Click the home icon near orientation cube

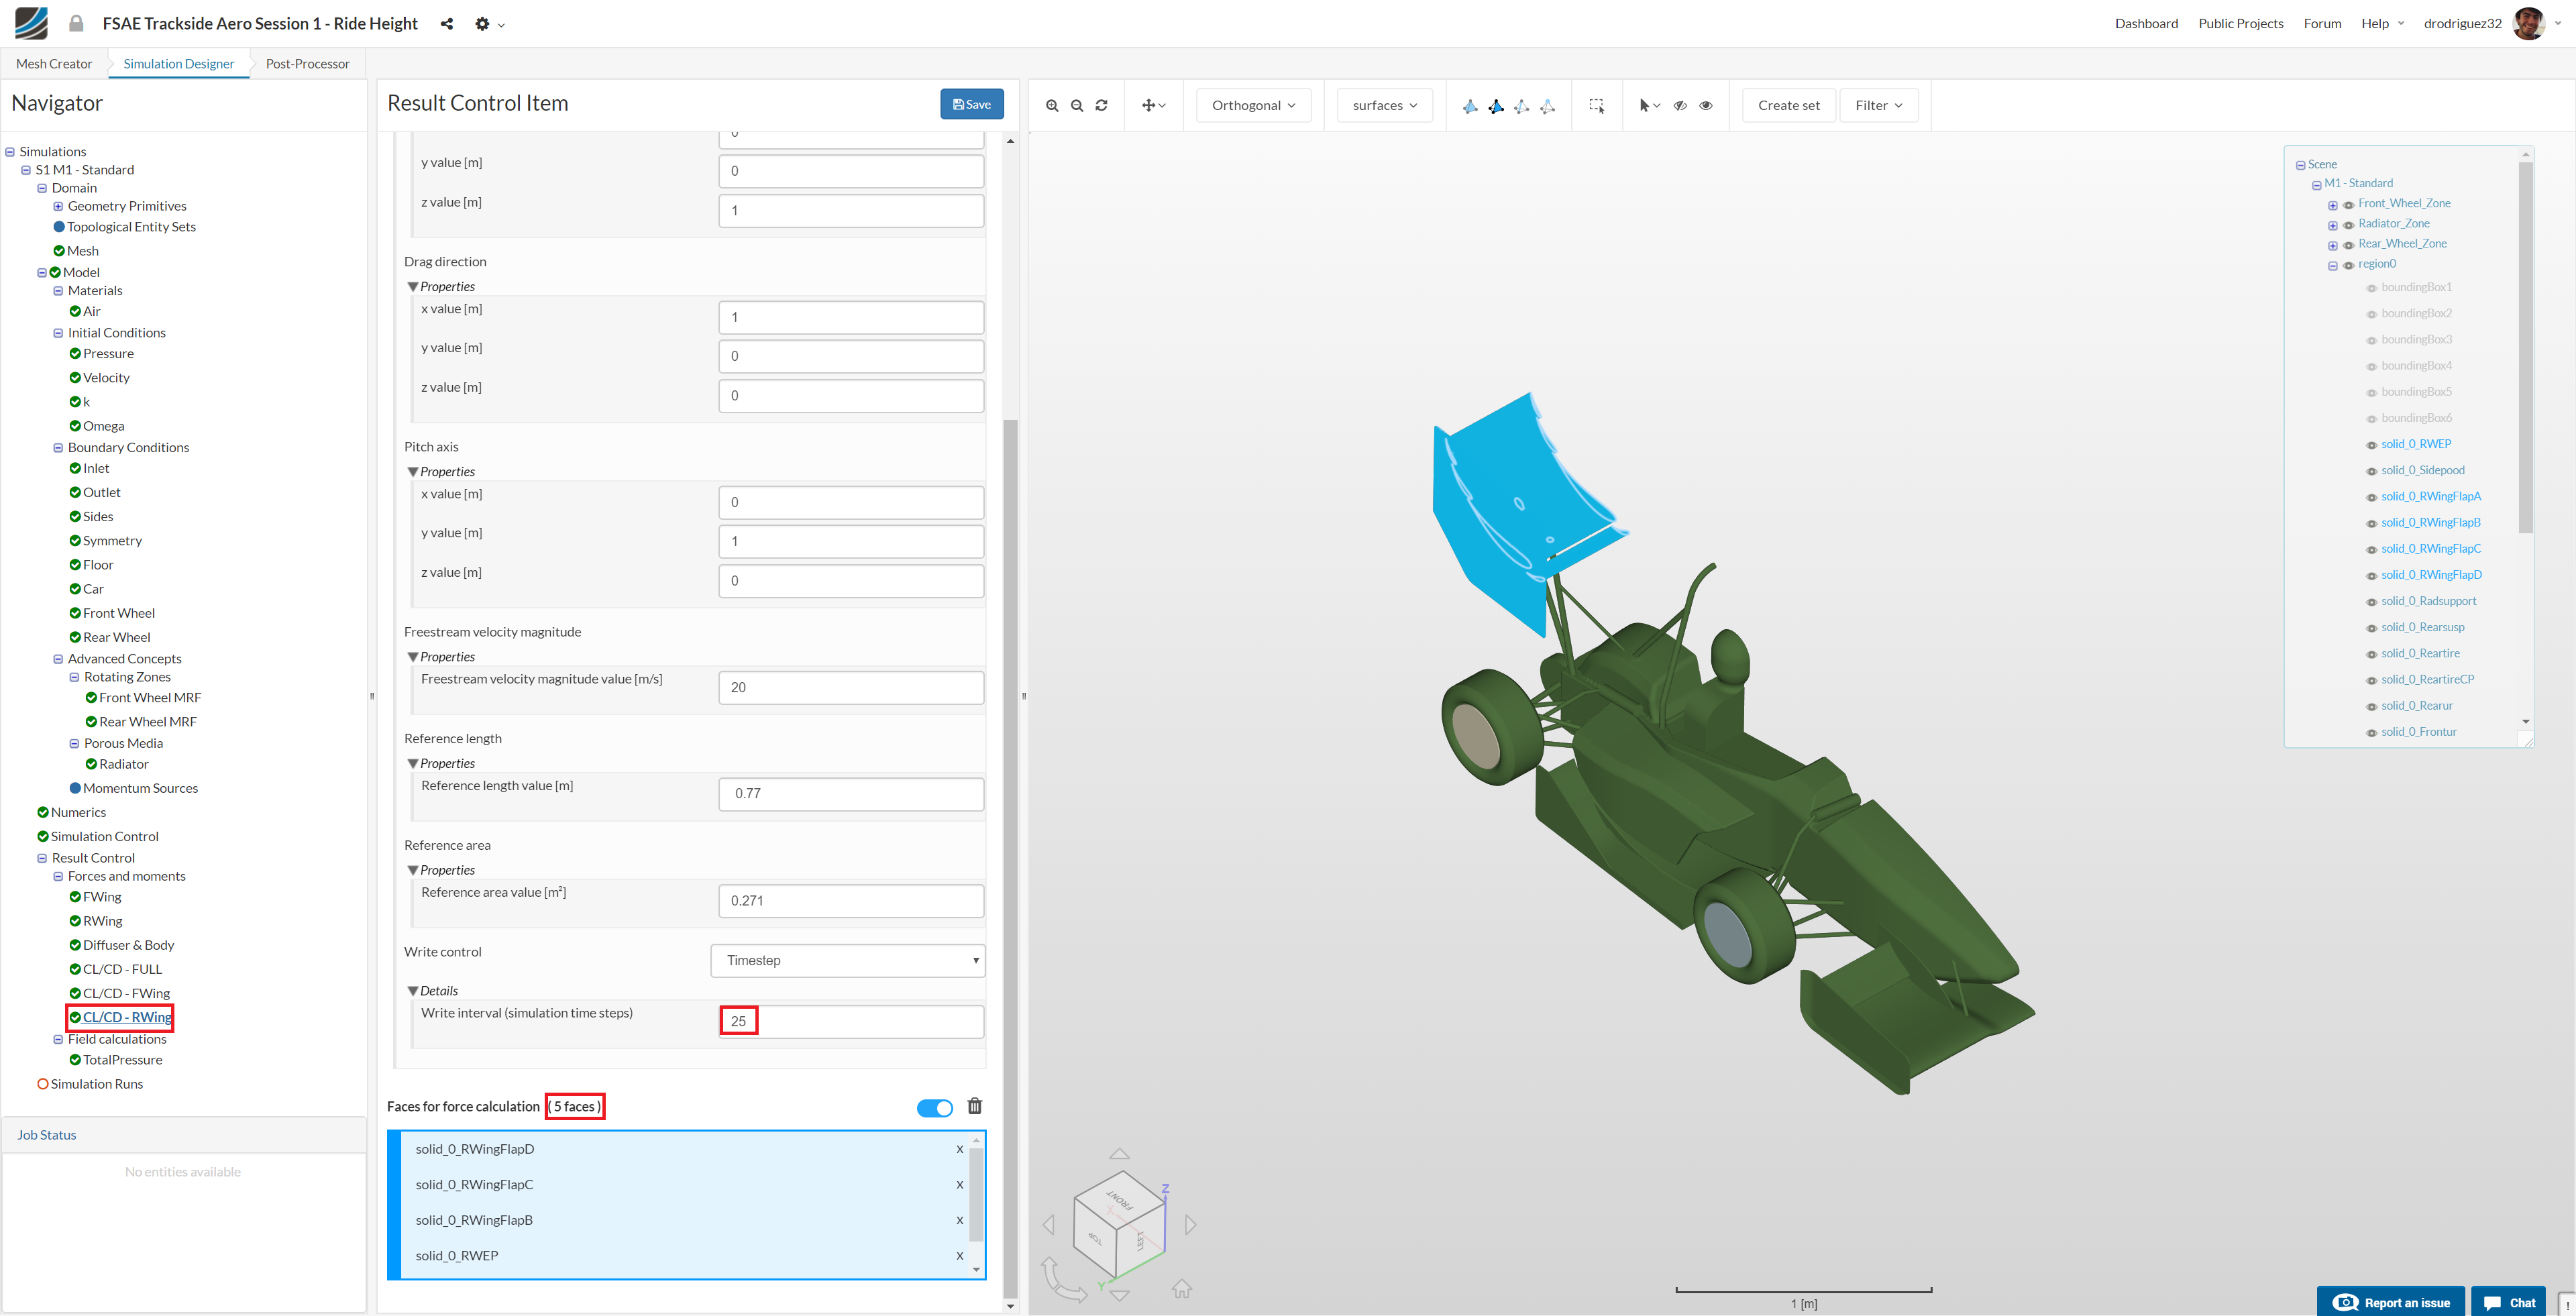[x=1182, y=1289]
